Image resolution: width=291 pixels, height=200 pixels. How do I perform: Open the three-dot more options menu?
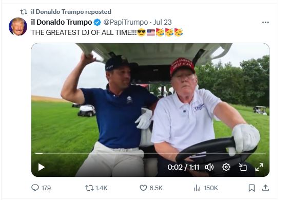click(x=265, y=22)
